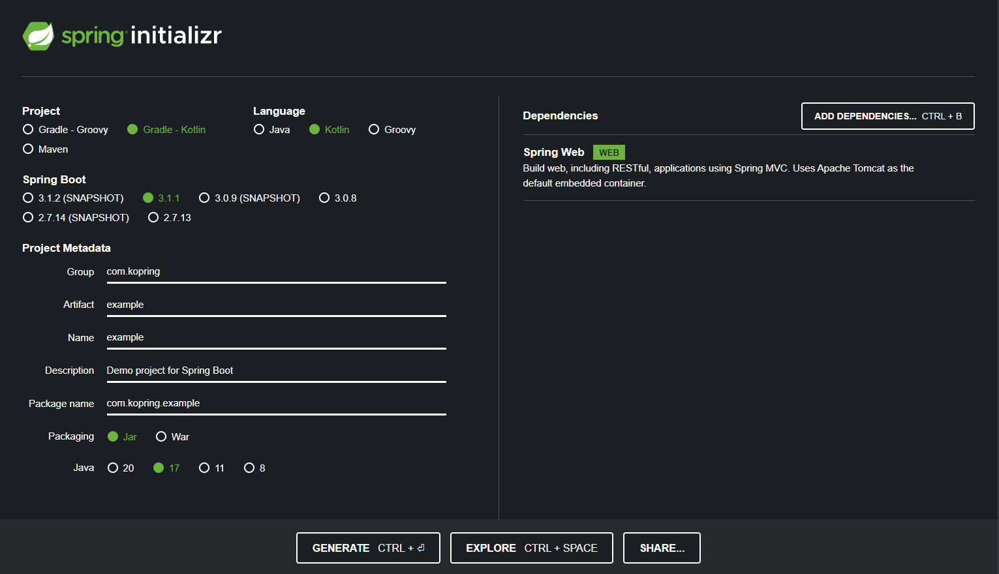Image resolution: width=999 pixels, height=574 pixels.
Task: Open the Add Dependencies dialog
Action: [887, 116]
